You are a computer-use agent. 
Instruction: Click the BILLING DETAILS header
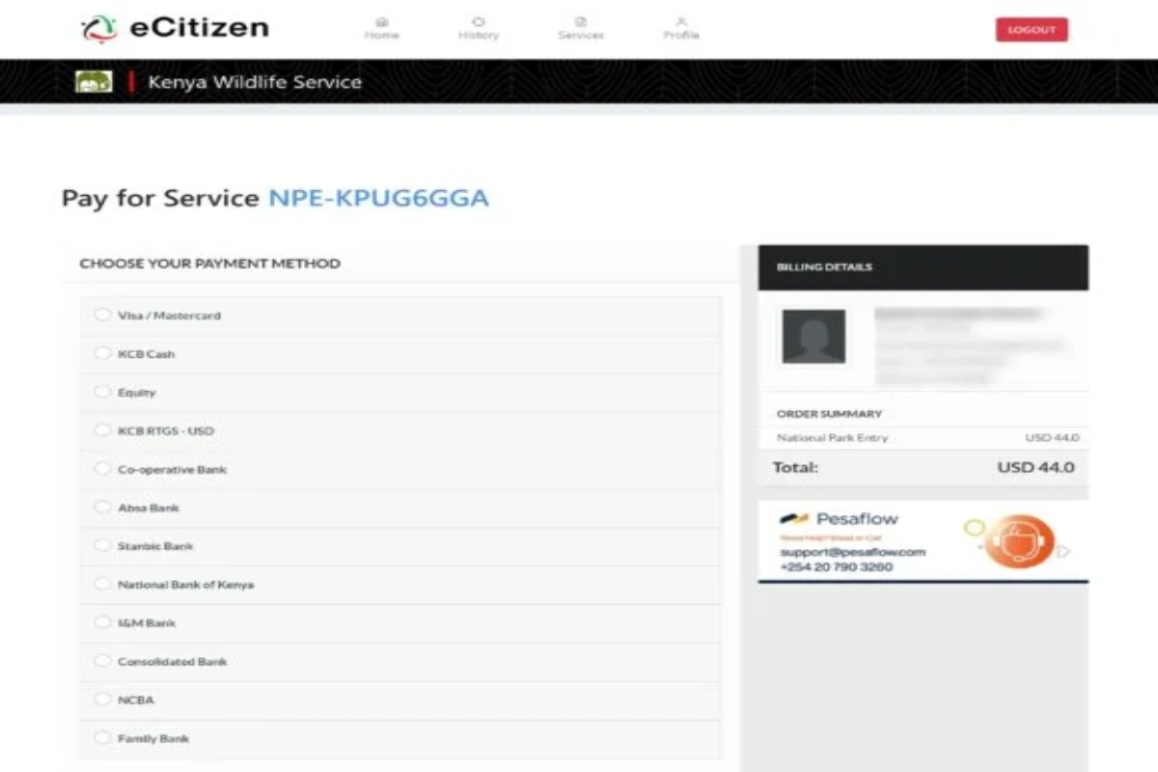[x=923, y=267]
